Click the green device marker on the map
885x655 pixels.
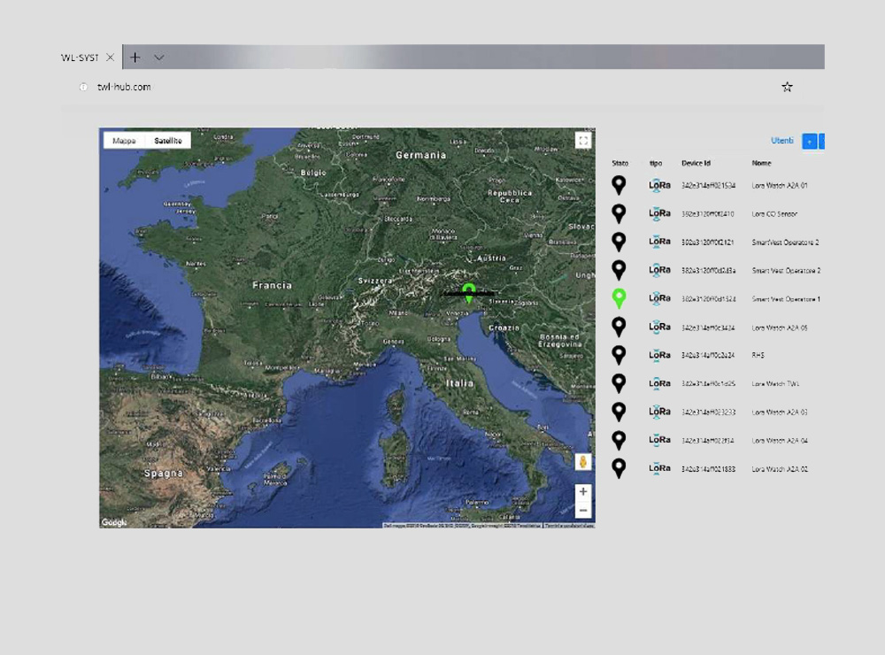point(468,293)
